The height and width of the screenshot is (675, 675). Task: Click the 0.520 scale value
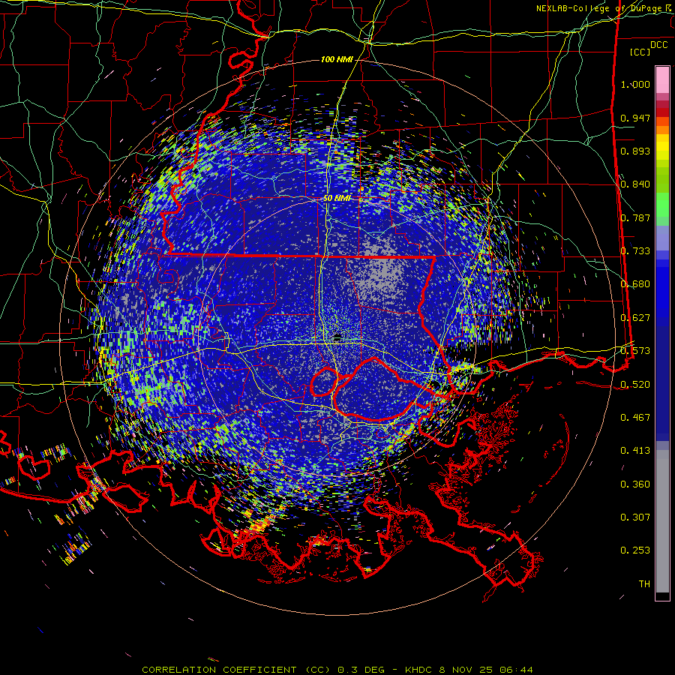635,385
